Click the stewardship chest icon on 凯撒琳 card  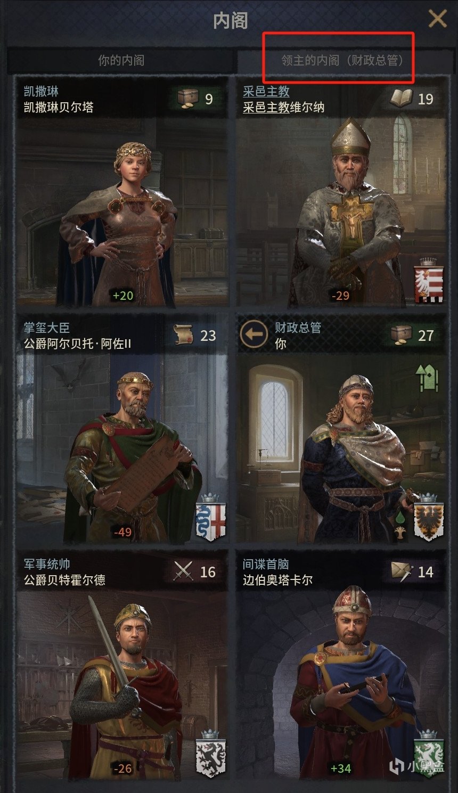(x=187, y=99)
